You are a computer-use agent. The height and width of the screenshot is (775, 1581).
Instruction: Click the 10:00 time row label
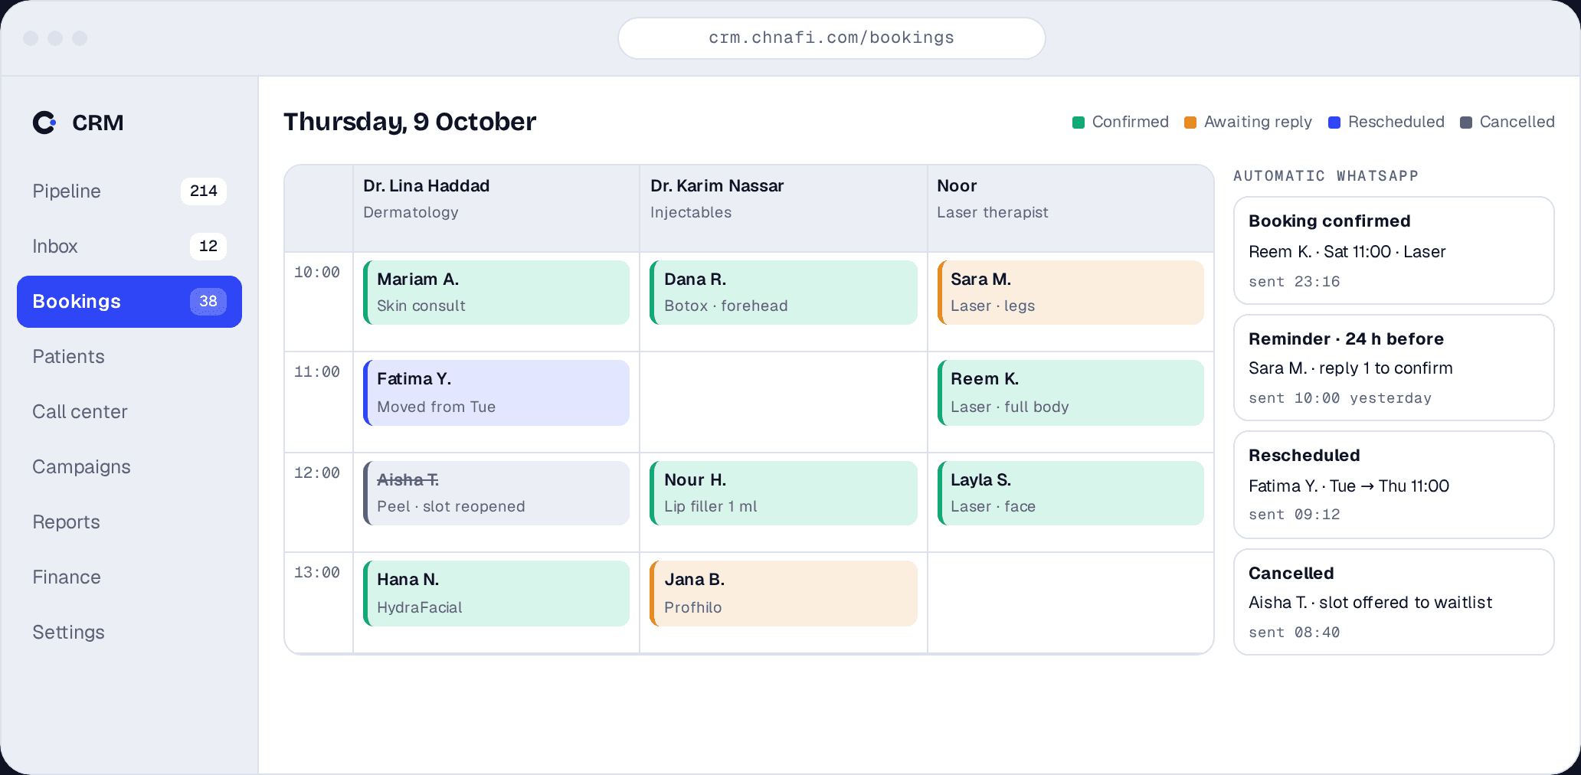pos(317,273)
